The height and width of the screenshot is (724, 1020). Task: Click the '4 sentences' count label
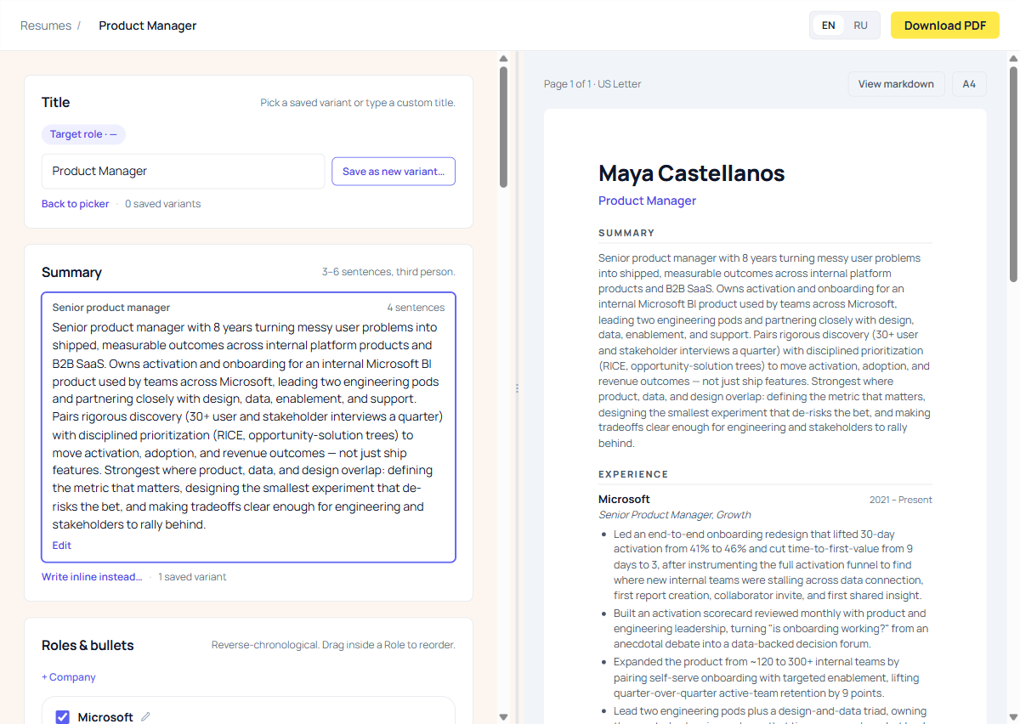[x=416, y=308]
